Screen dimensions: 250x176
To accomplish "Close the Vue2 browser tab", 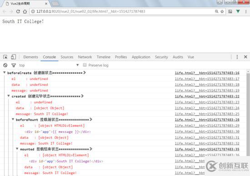I will tap(46, 4).
